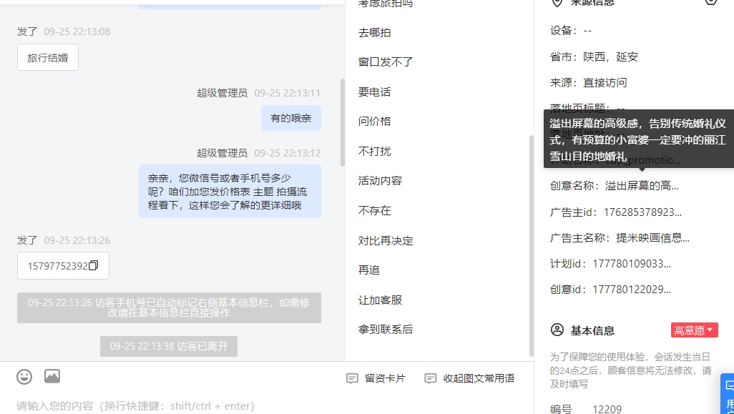Click the 来源:直接访问 field

tap(589, 83)
